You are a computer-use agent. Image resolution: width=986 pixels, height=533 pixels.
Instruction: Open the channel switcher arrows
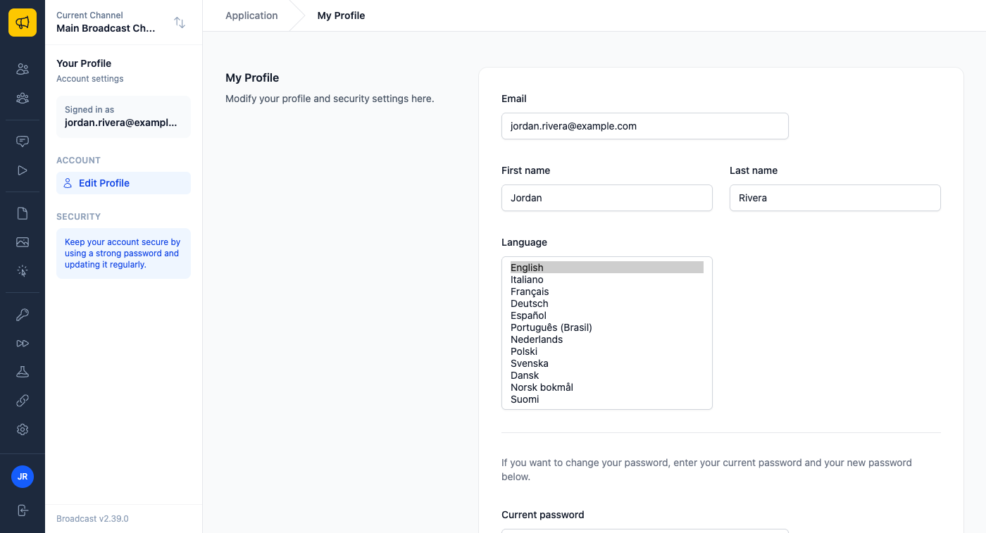180,23
